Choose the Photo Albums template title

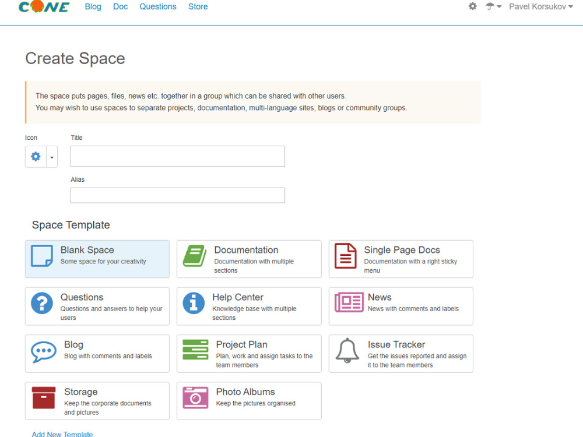(x=245, y=392)
